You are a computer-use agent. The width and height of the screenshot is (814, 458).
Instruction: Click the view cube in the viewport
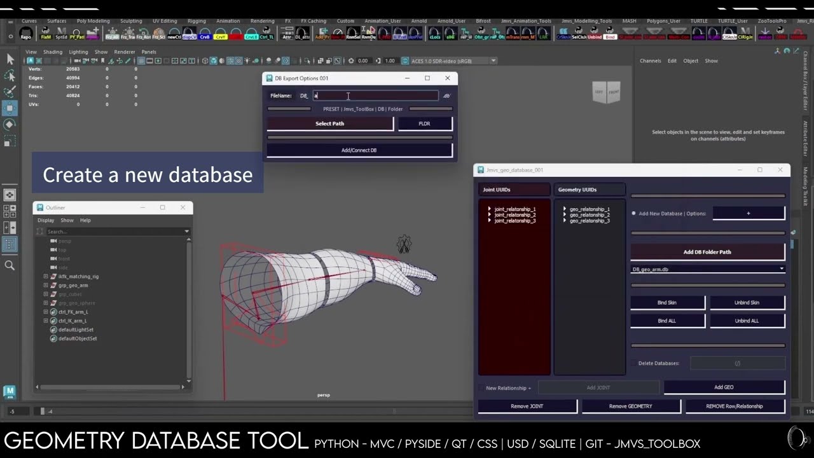(605, 92)
